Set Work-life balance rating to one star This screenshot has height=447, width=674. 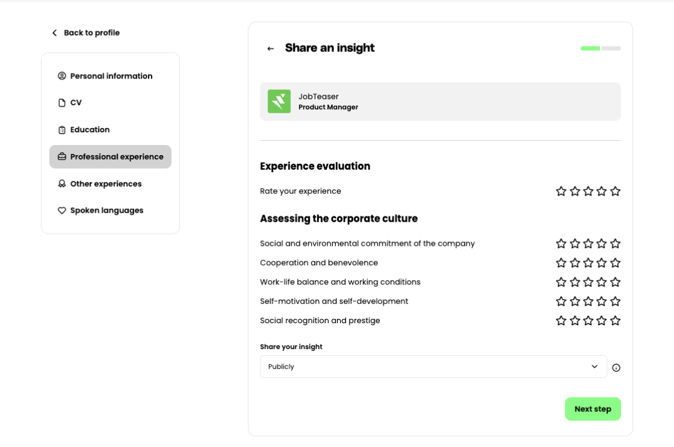click(561, 282)
